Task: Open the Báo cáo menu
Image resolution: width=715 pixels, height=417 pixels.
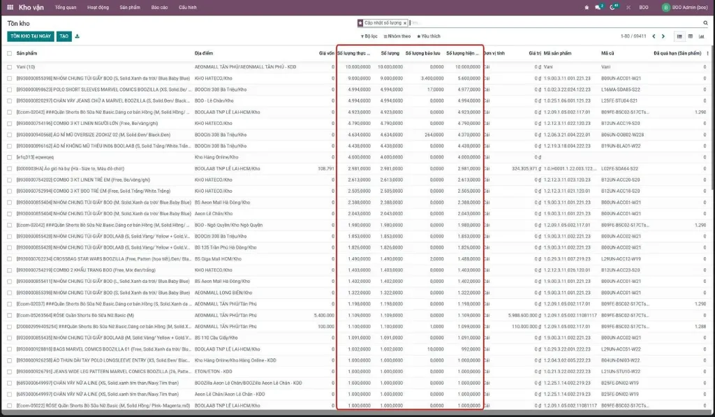Action: (160, 7)
